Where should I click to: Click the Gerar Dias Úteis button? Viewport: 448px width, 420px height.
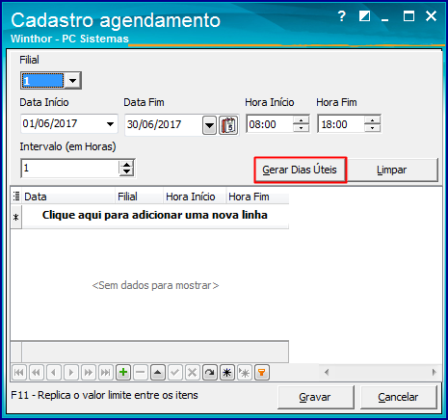click(300, 170)
